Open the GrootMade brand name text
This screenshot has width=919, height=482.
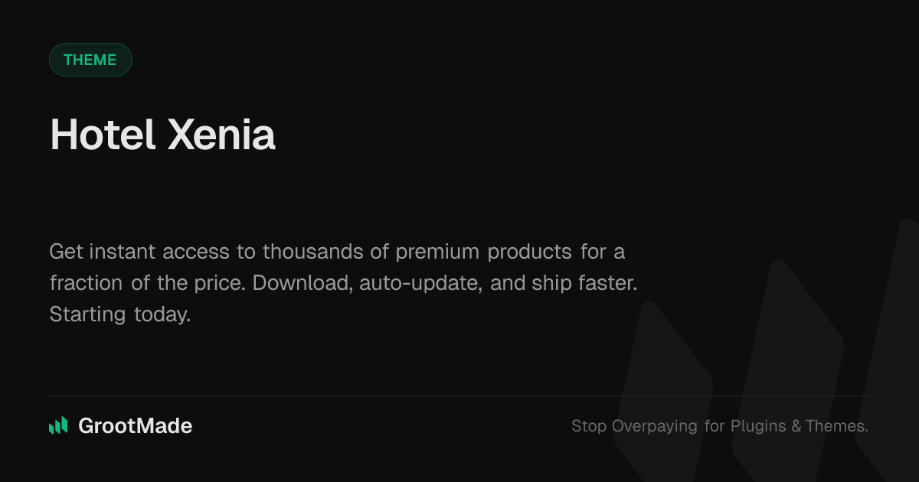click(136, 426)
